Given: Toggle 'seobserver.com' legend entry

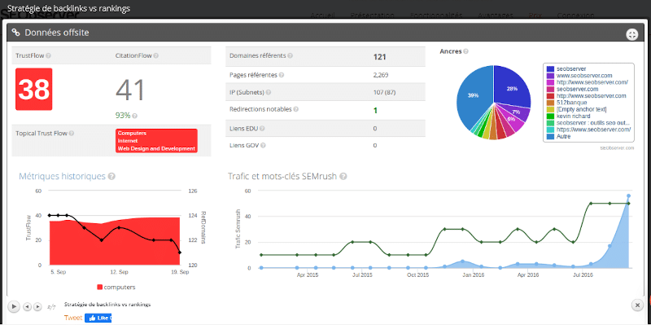Looking at the screenshot, I should coord(573,89).
